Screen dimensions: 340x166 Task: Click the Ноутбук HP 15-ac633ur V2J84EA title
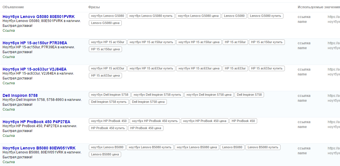pos(35,69)
